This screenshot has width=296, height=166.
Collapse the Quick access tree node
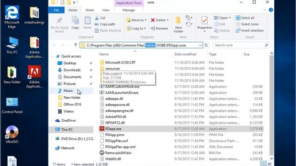point(52,56)
